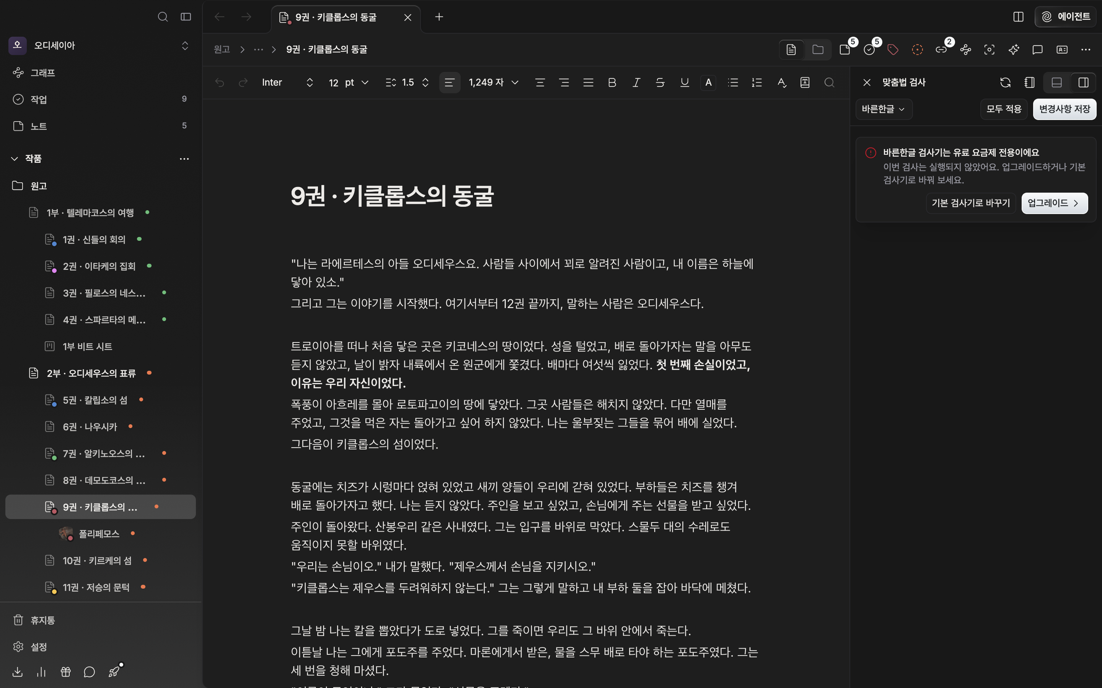The width and height of the screenshot is (1102, 688).
Task: Click the 원고 breadcrumb link
Action: [x=222, y=49]
